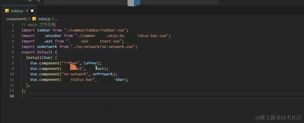Open the components breadcrumb segment
The image size is (304, 123).
[x=17, y=19]
